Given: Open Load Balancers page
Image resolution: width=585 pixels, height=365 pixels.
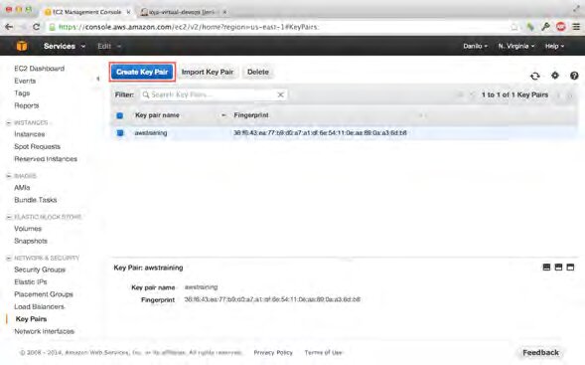Looking at the screenshot, I should pyautogui.click(x=39, y=306).
